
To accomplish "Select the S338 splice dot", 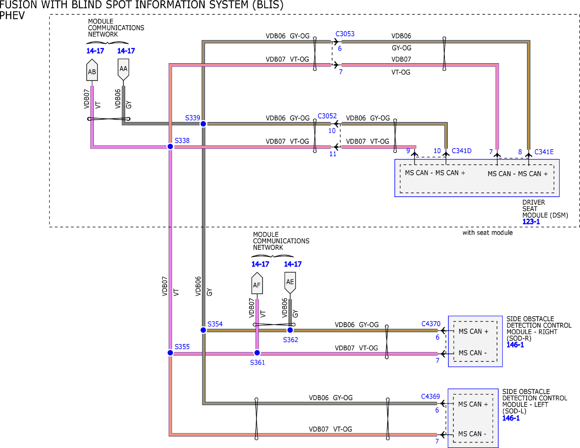I will [x=170, y=147].
